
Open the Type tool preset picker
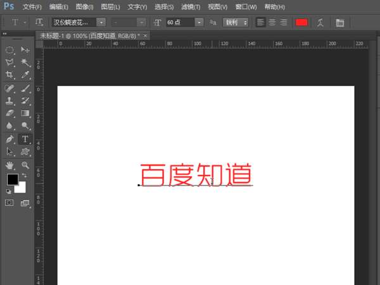18,22
